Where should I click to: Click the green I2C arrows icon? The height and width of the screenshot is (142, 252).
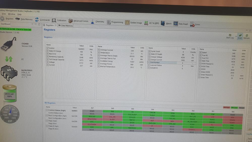coord(9,59)
